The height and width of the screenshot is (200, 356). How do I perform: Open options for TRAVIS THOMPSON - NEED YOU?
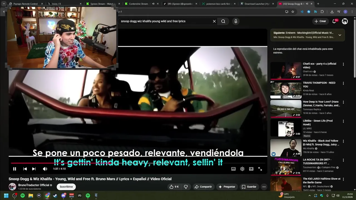(343, 83)
